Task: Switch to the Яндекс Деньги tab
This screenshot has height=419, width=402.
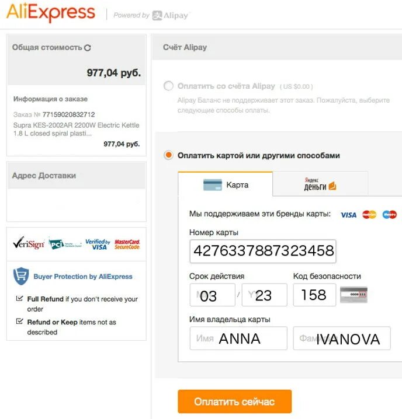Action: tap(320, 184)
